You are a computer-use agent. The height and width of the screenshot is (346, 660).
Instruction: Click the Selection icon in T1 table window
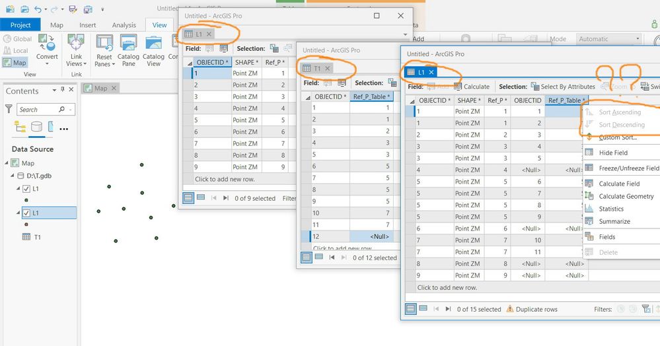point(392,83)
